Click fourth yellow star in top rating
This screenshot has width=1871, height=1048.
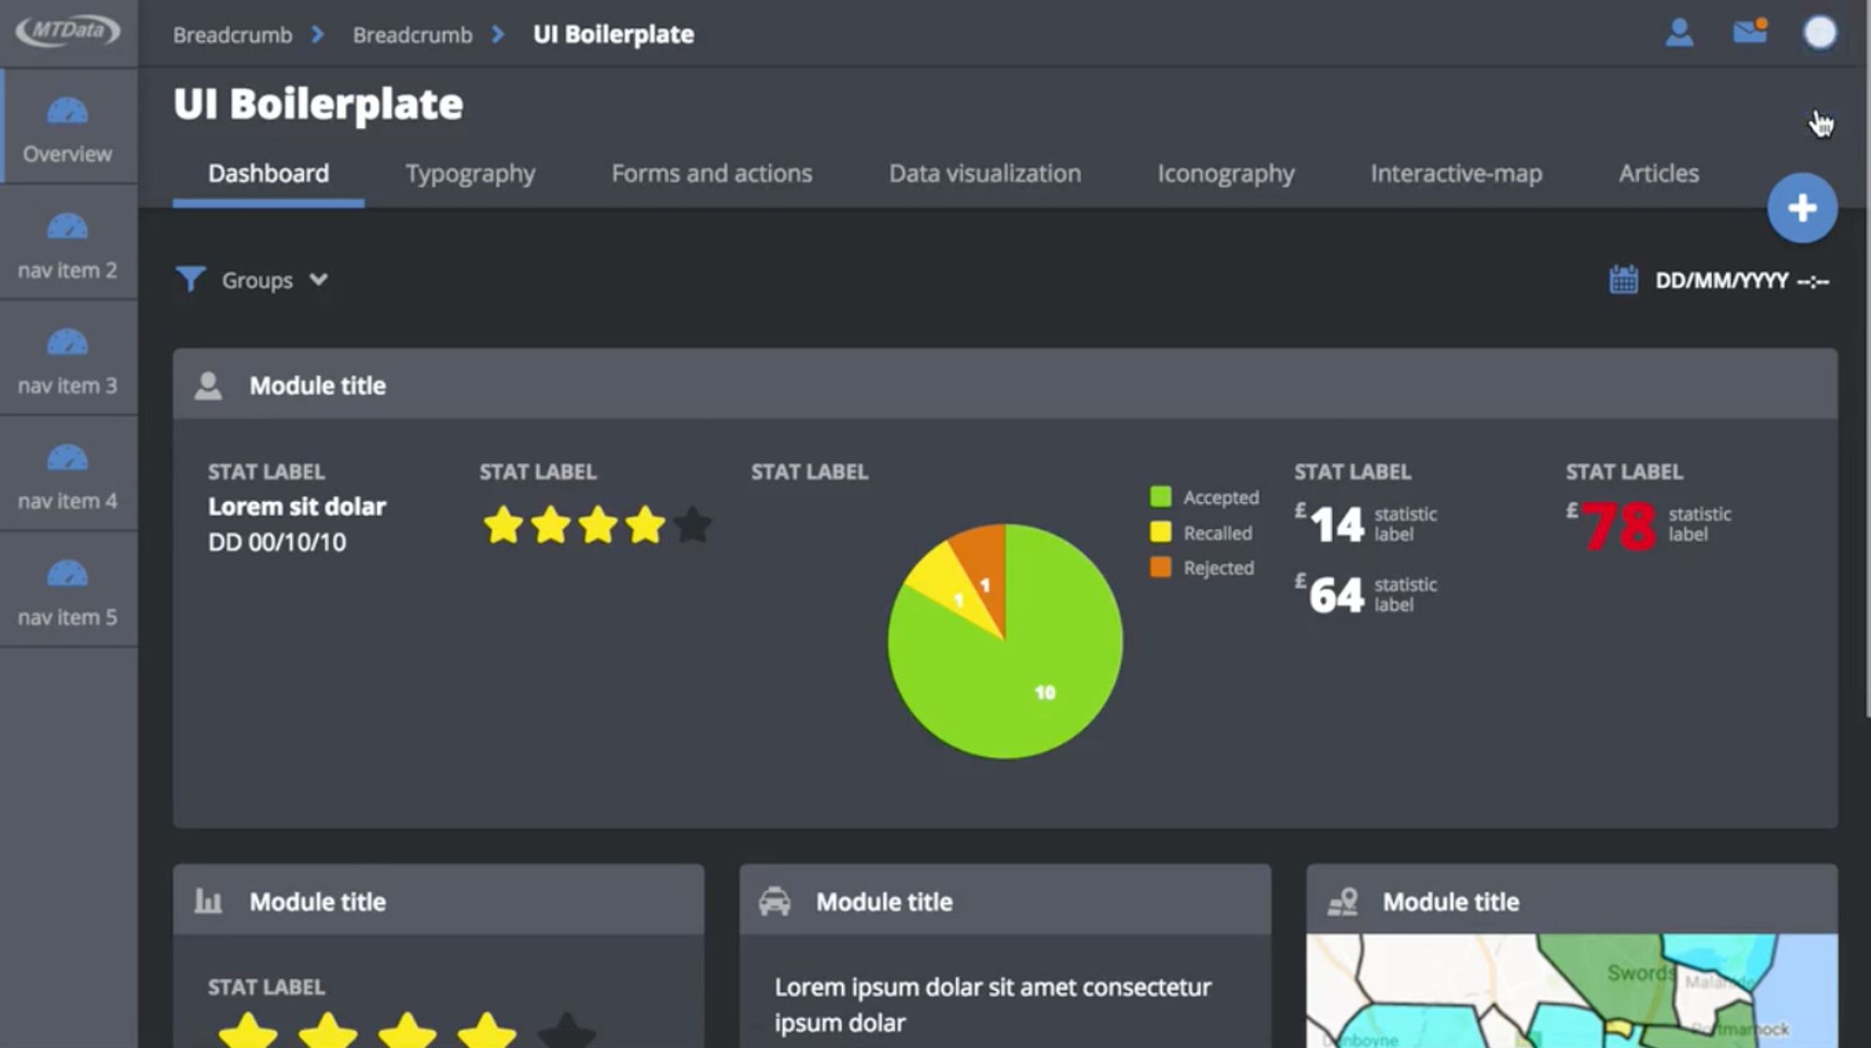tap(645, 524)
